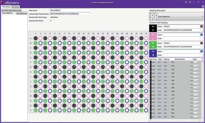Click the Quad staggered layout thumbnail
This screenshot has height=123, width=205.
pos(153,17)
